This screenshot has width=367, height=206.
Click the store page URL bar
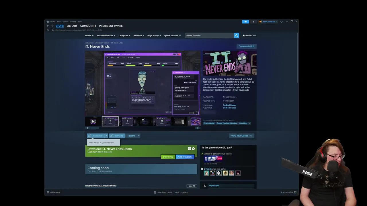click(x=78, y=30)
